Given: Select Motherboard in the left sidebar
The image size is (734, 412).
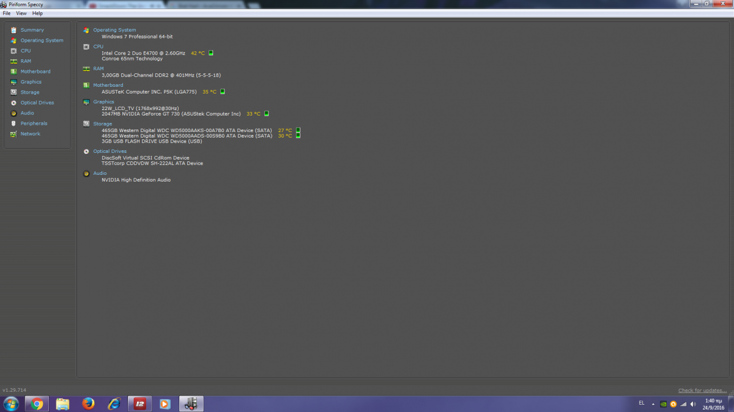Looking at the screenshot, I should pyautogui.click(x=35, y=72).
